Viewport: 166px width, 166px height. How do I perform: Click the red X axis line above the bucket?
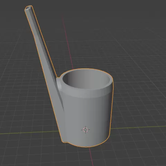click(68, 43)
